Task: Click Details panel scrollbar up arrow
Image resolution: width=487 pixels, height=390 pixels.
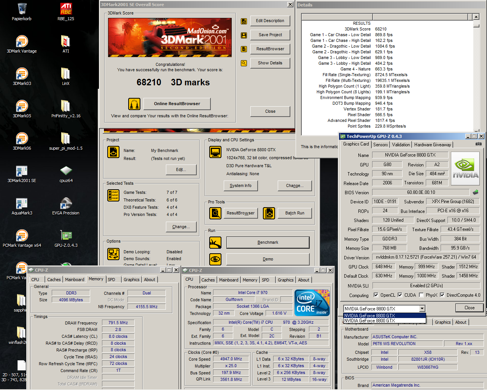Action: pos(476,17)
